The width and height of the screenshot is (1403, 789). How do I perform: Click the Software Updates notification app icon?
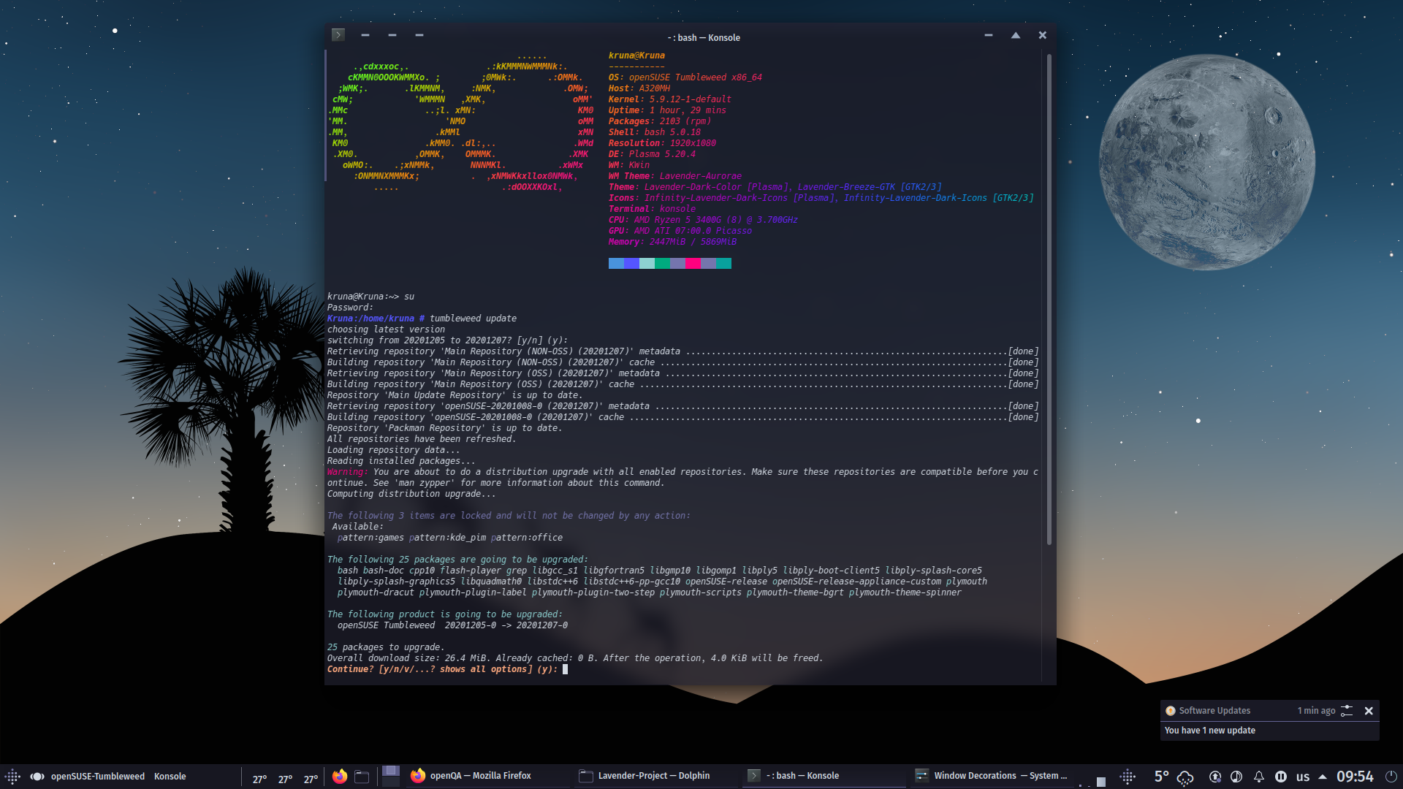tap(1170, 710)
